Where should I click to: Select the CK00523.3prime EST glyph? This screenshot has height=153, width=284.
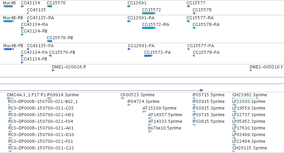pyautogui.click(x=122, y=98)
